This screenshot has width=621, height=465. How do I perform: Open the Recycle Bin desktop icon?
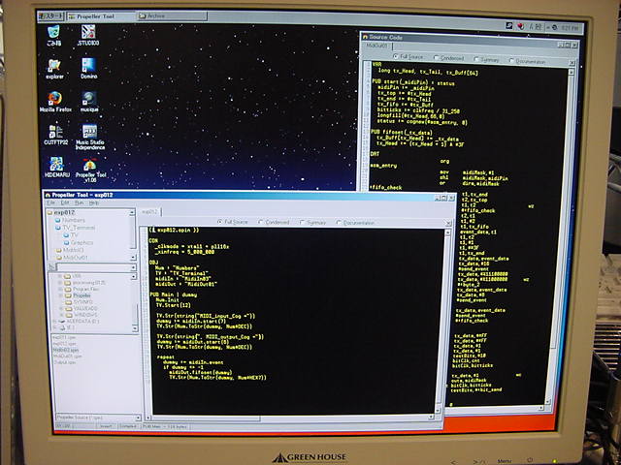[54, 35]
